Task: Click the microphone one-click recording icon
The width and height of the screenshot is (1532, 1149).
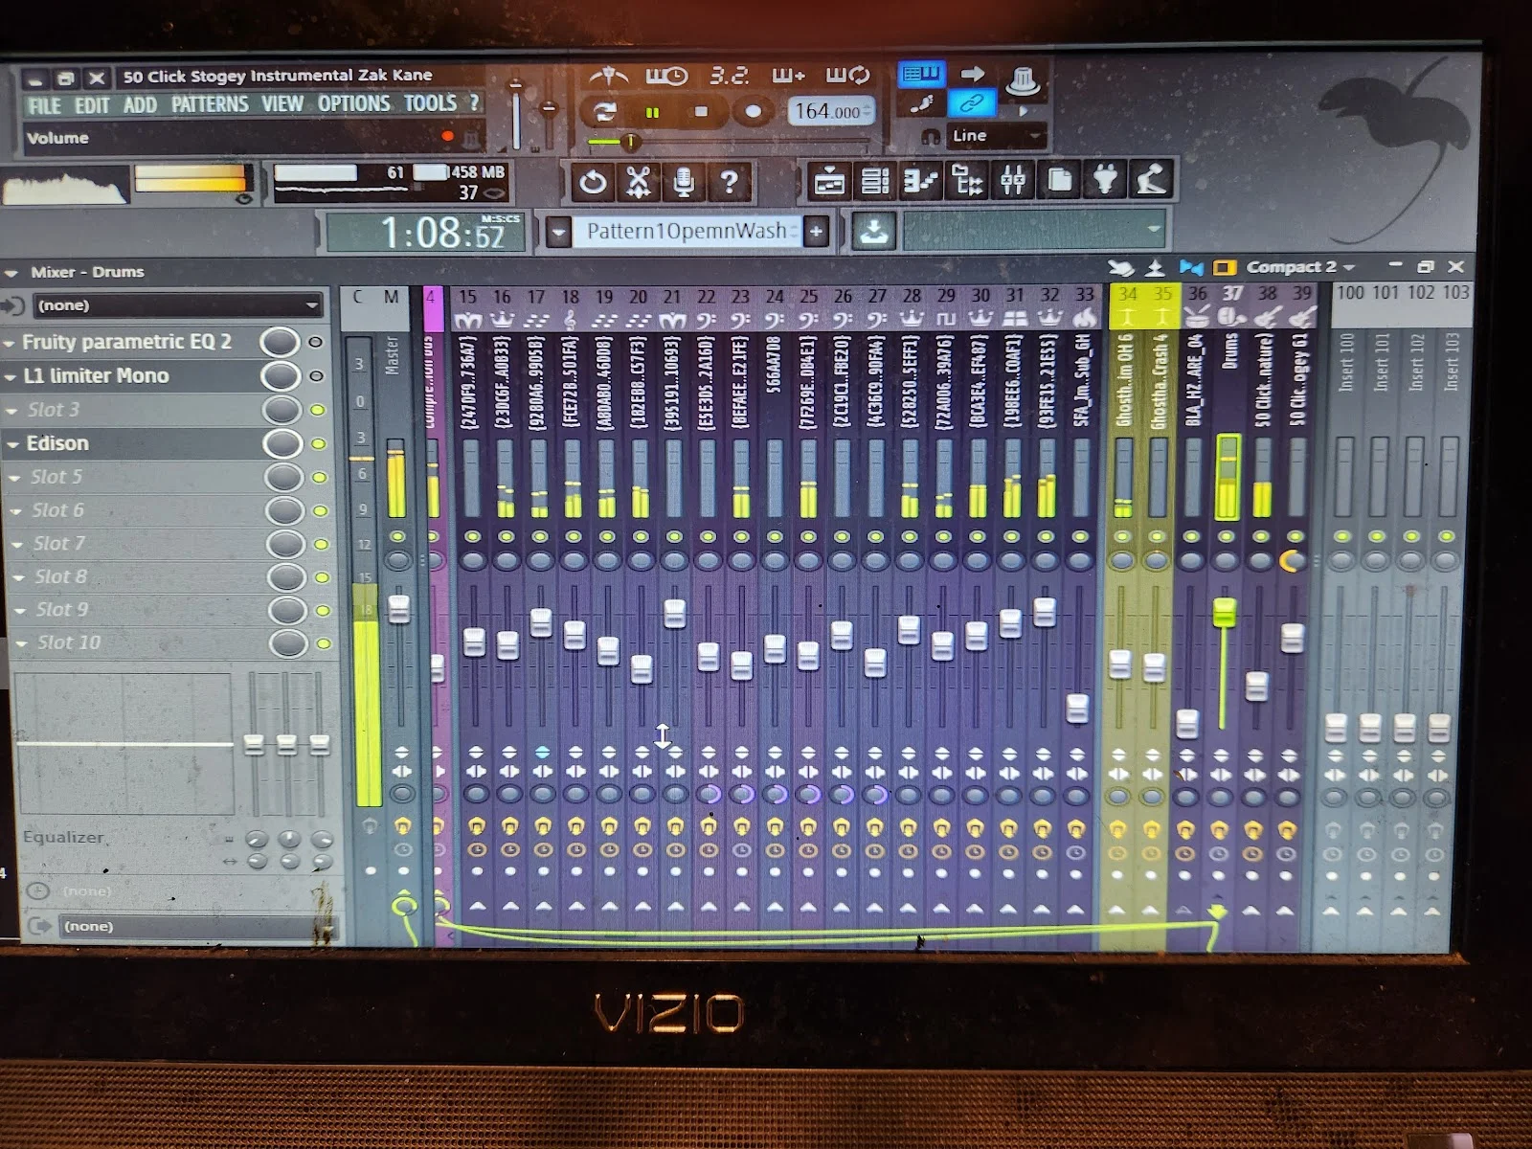Action: tap(684, 182)
